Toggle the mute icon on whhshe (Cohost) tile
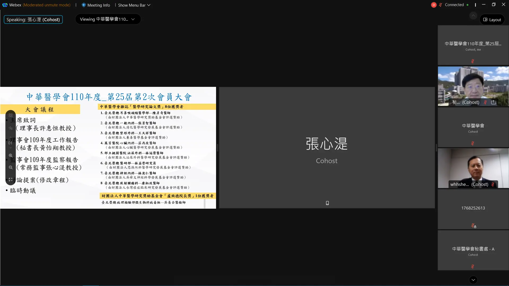 [493, 184]
